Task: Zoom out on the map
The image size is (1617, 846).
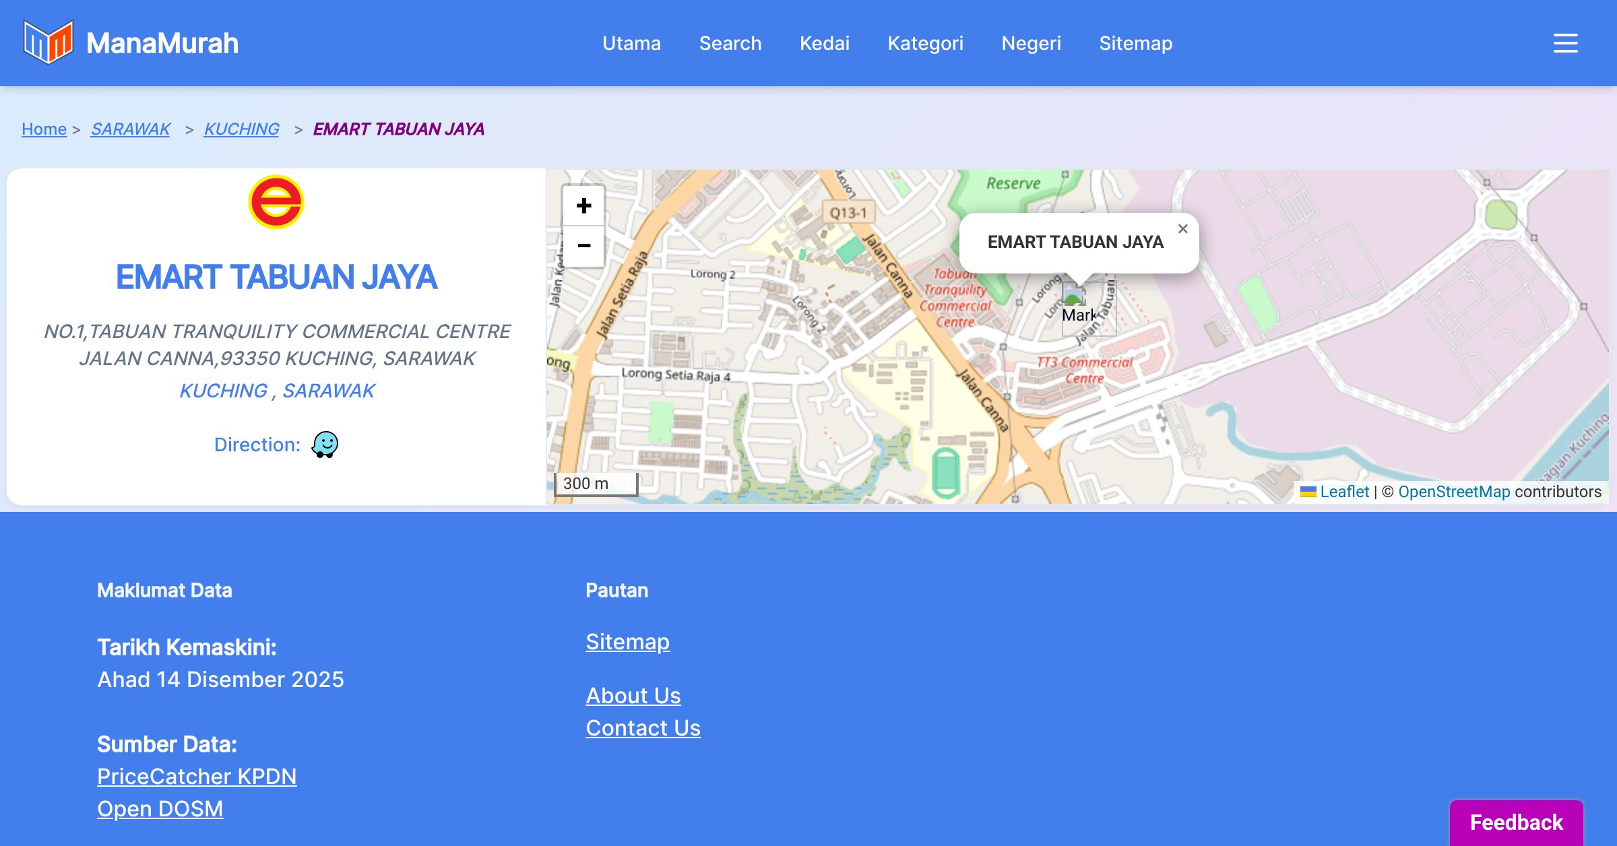Action: tap(583, 246)
